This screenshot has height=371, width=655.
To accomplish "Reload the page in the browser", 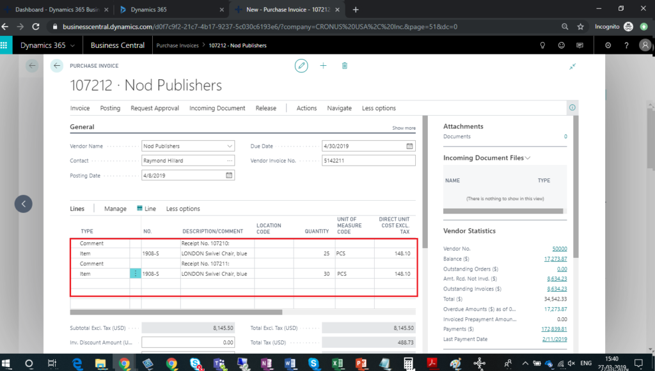I will tap(36, 27).
